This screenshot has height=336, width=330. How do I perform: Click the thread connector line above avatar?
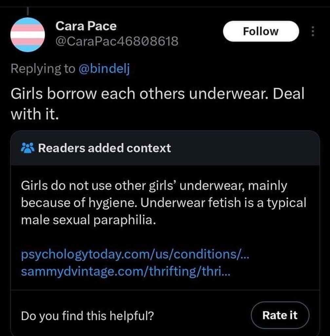(x=28, y=10)
